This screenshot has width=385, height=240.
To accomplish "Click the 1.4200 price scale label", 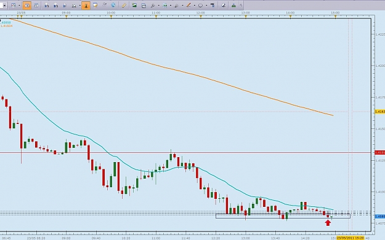I will coord(380,66).
